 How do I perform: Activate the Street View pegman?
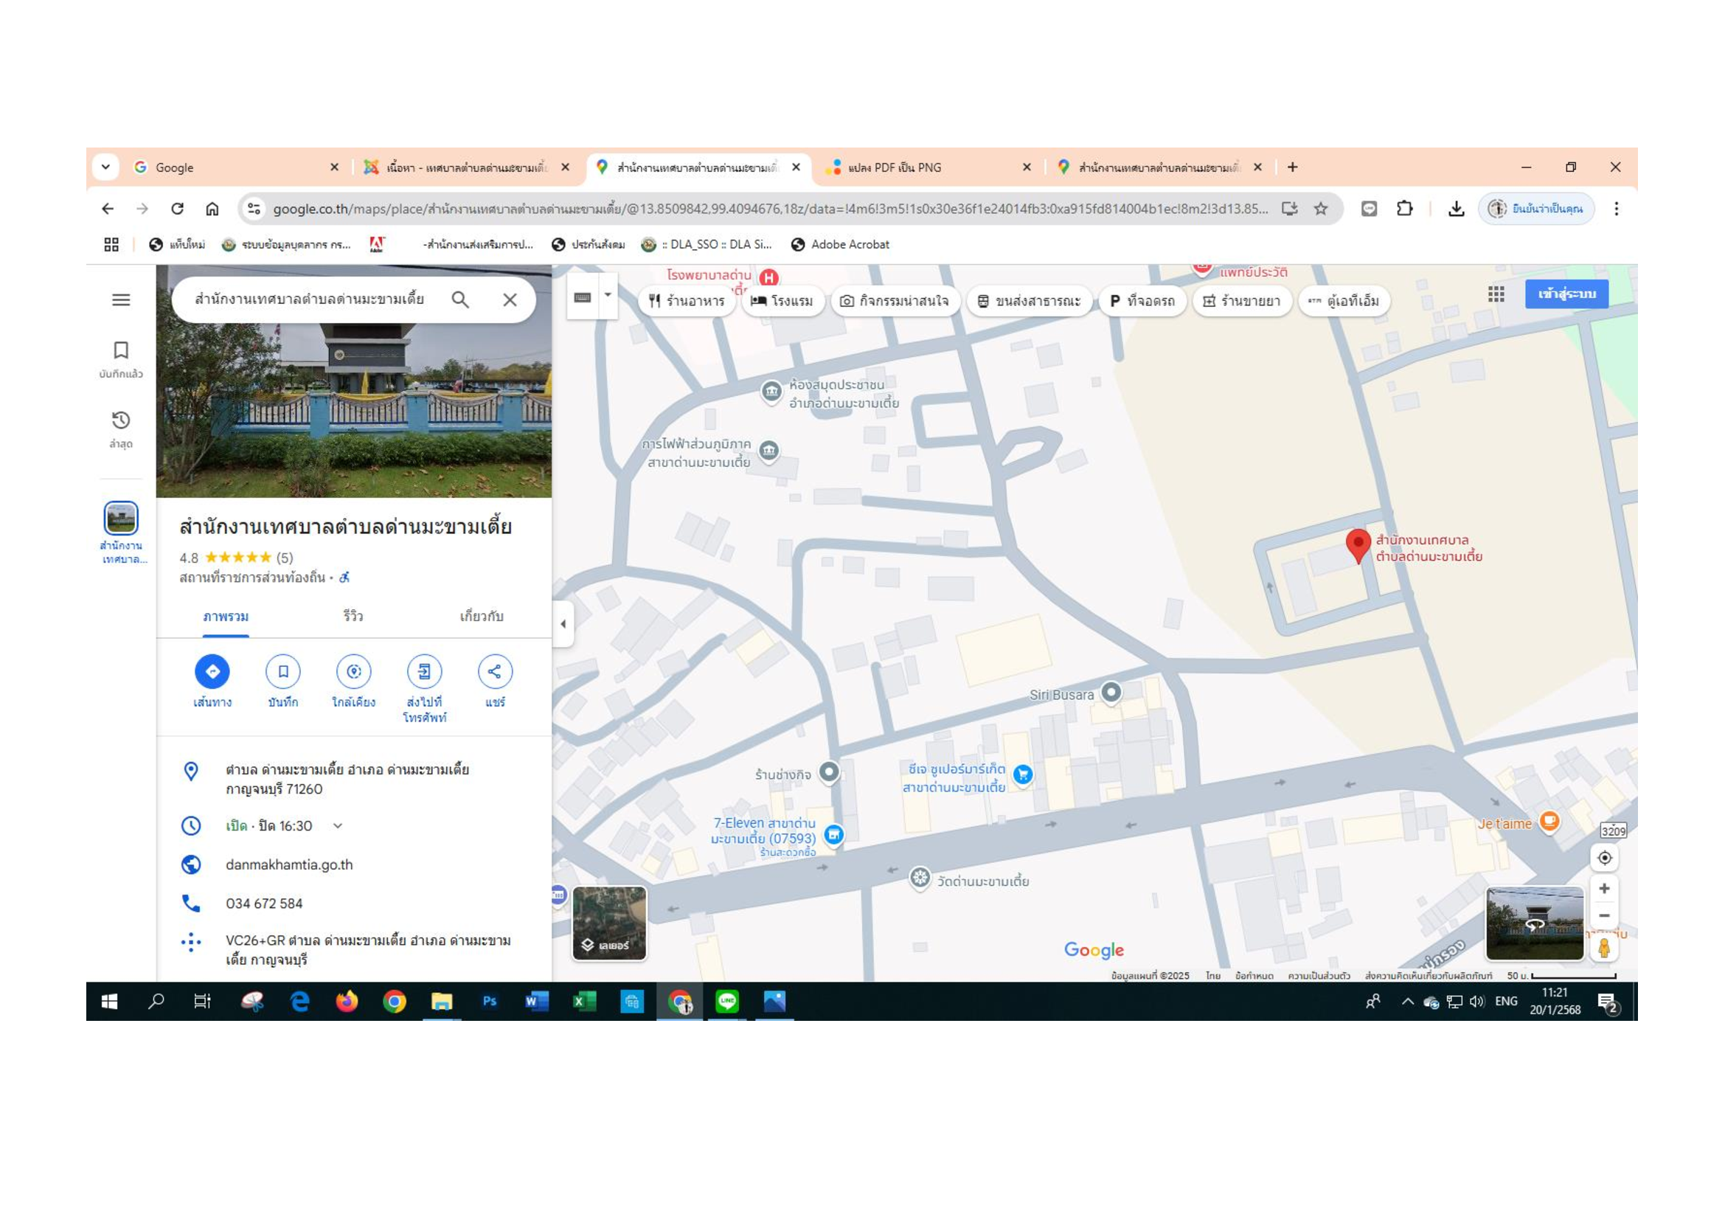pos(1604,948)
